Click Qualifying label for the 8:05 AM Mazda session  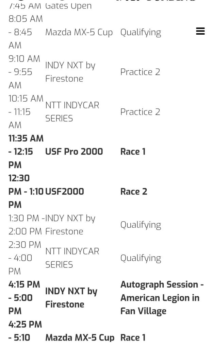coord(141,32)
